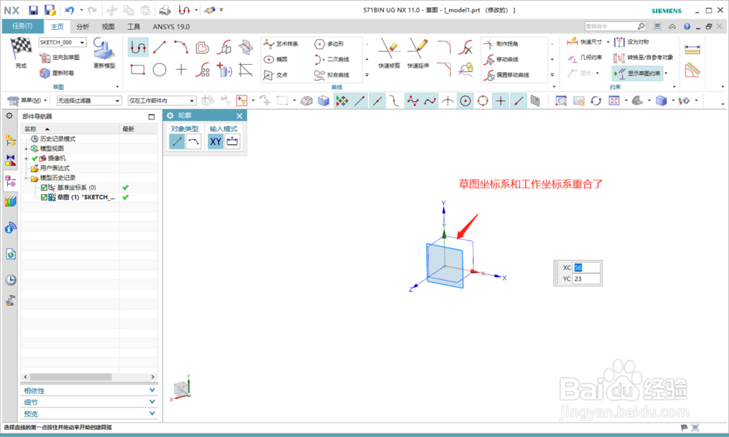Collapse the 模型历史记录 tree node
Screen dimensions: 729x437
[x=26, y=178]
